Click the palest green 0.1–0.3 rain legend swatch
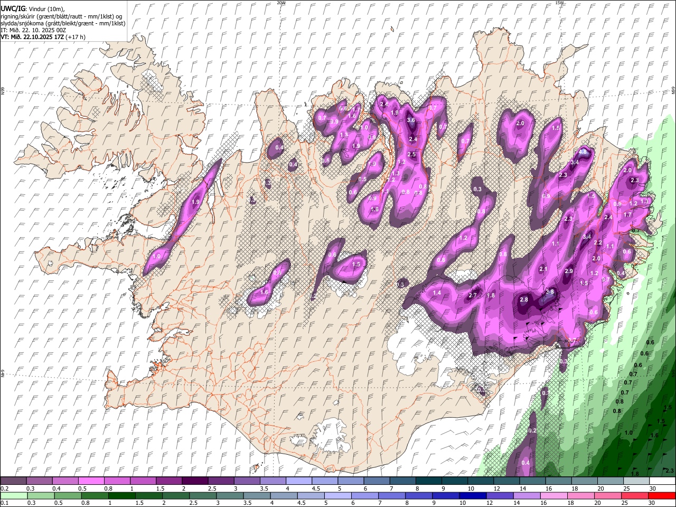This screenshot has width=676, height=507. coord(13,495)
